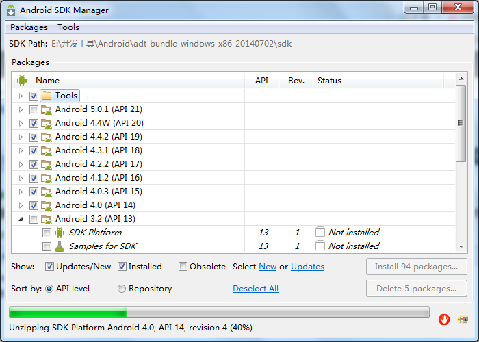Click the Android 4.1.2 (API 16) folder icon

point(47,178)
